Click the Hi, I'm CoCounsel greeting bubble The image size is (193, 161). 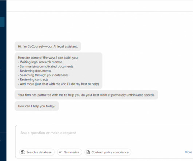pyautogui.click(x=48, y=46)
